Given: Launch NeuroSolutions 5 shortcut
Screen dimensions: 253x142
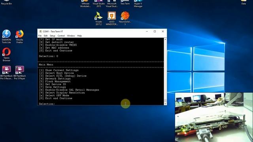Looking at the screenshot, I should pos(125,19).
